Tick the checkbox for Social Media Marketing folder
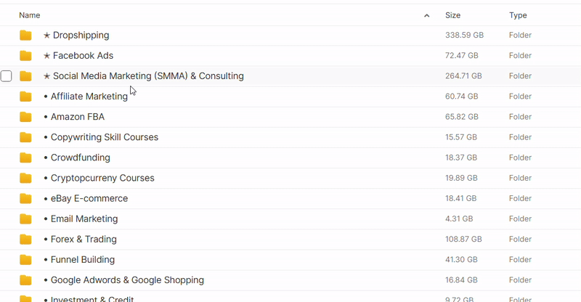The width and height of the screenshot is (581, 302). click(7, 76)
